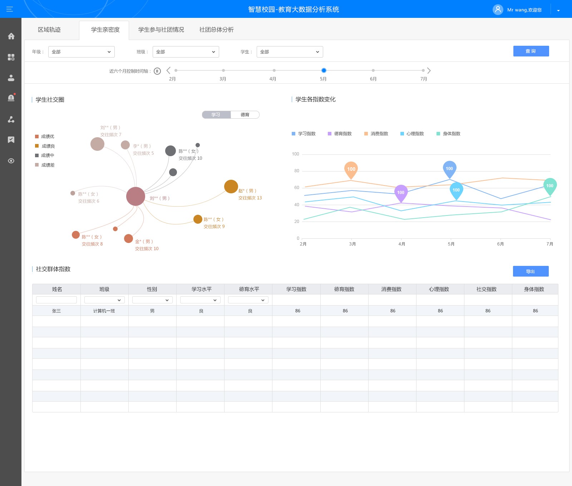Viewport: 572px width, 486px height.
Task: Open the alert bell notification icon
Action: tap(11, 98)
